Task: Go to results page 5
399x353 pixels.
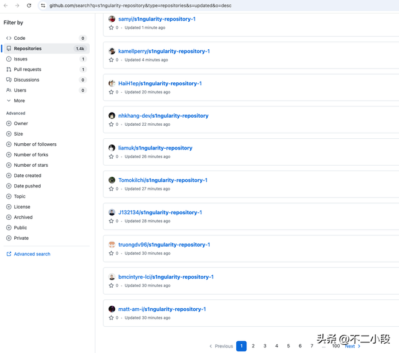Action: coord(288,346)
